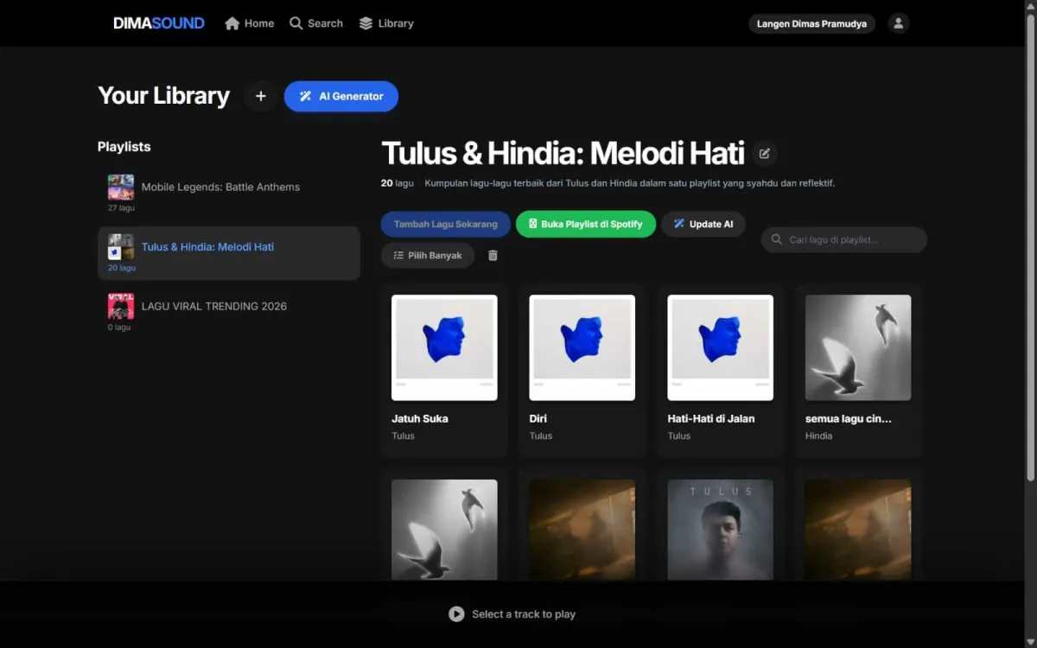Image resolution: width=1037 pixels, height=648 pixels.
Task: Open the semua lagu cin... Hindia album cover
Action: tap(858, 347)
